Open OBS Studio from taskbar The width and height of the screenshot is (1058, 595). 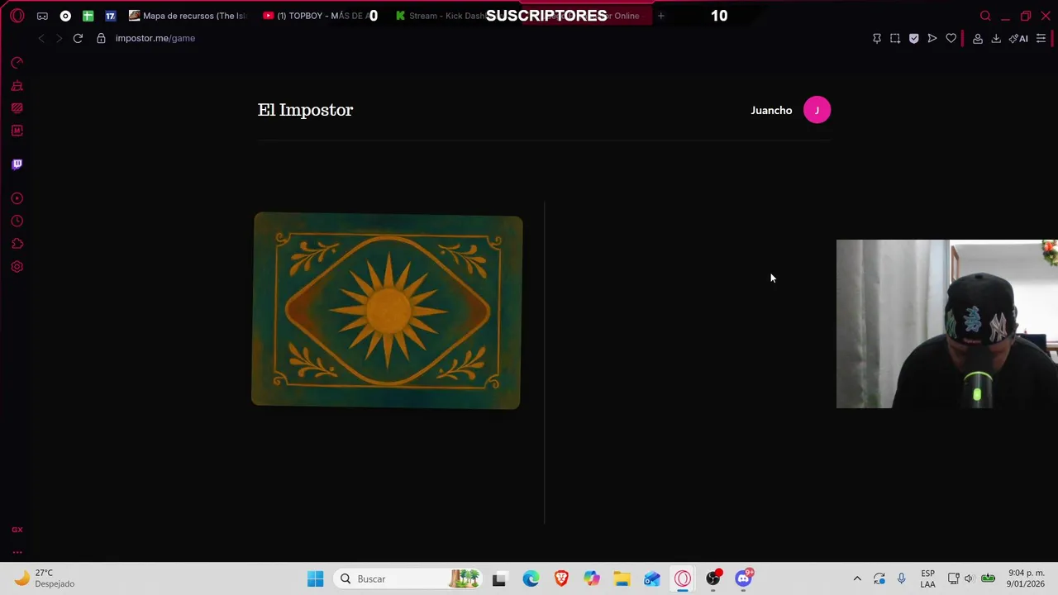click(713, 578)
